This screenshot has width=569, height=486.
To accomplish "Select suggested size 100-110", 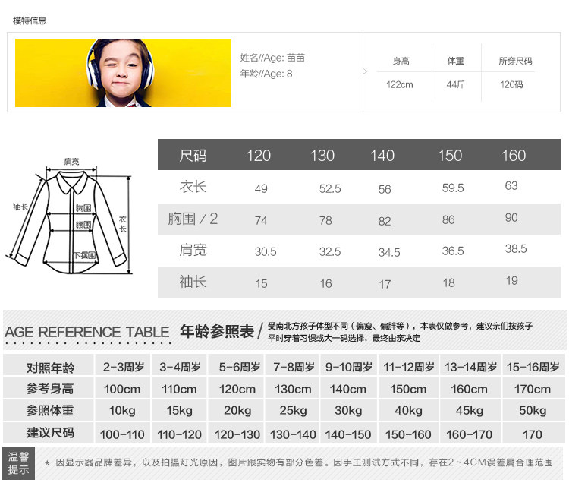I will [122, 434].
